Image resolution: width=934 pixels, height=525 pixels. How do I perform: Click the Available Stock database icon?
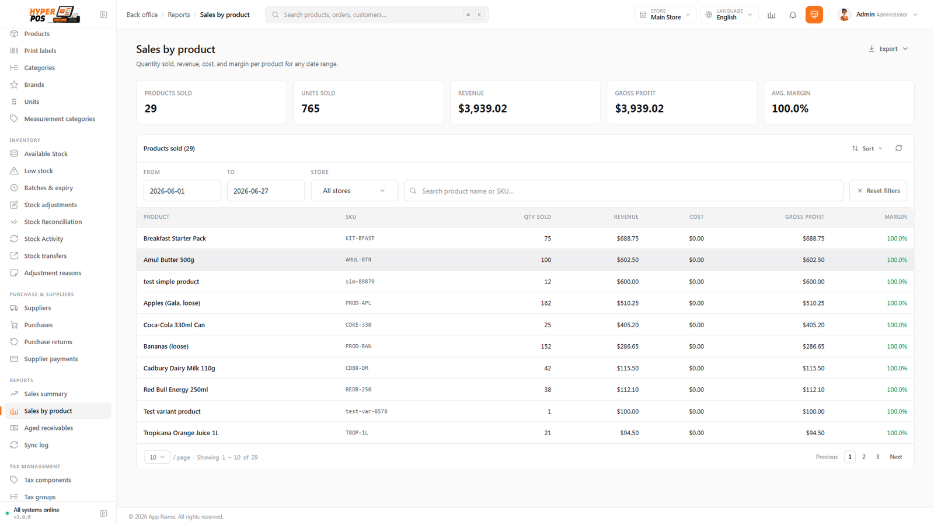pos(14,153)
